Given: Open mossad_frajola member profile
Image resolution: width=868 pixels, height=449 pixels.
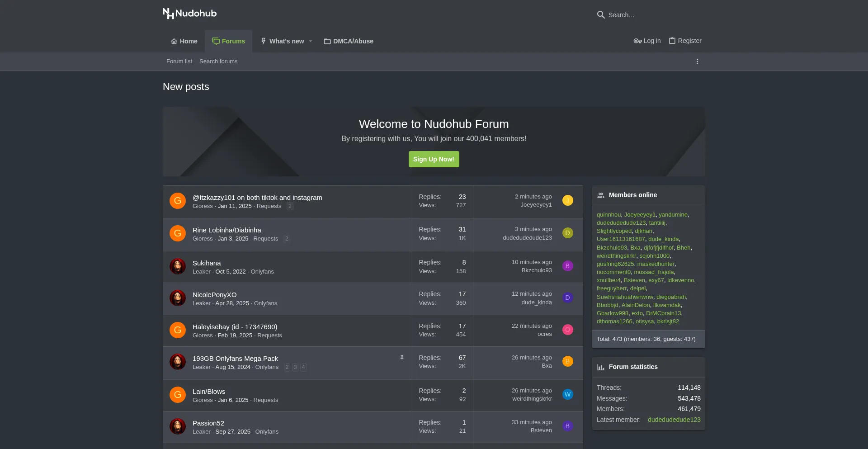Looking at the screenshot, I should point(654,272).
